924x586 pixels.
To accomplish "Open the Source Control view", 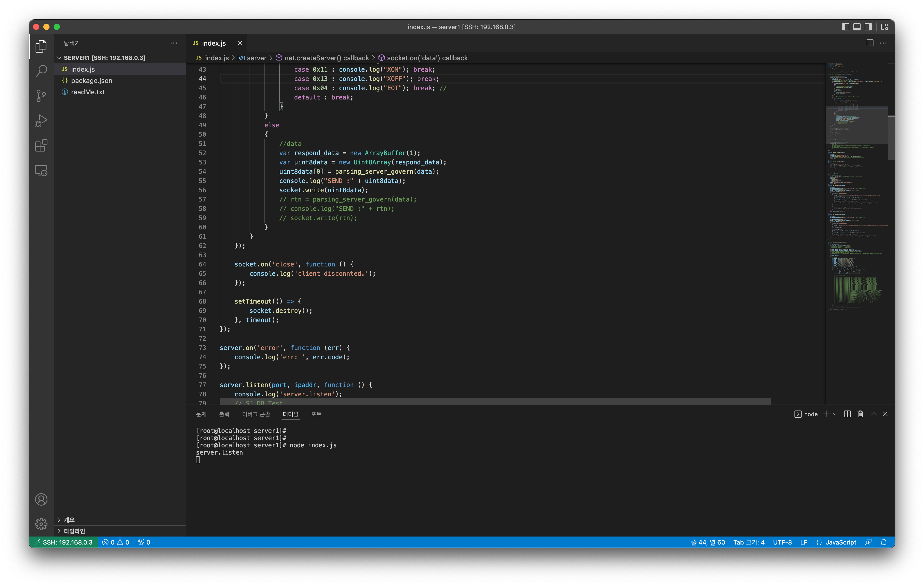I will tap(41, 96).
